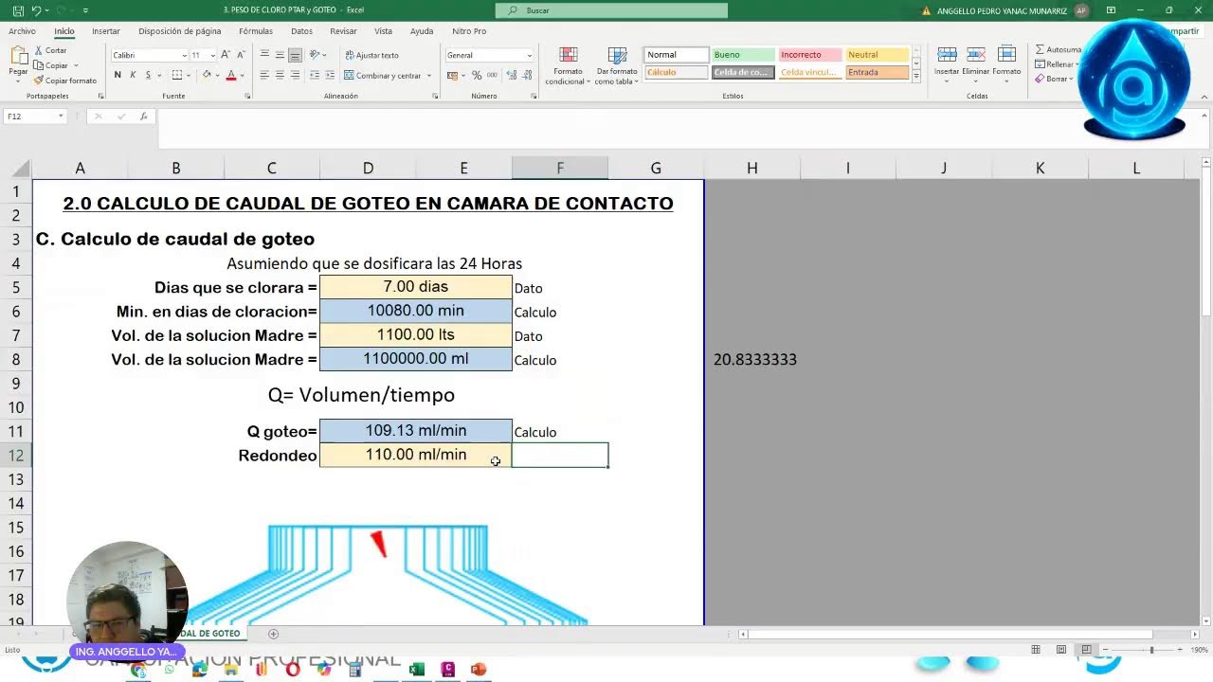1213x682 pixels.
Task: Select cell with 110.00 ml/min
Action: point(415,455)
